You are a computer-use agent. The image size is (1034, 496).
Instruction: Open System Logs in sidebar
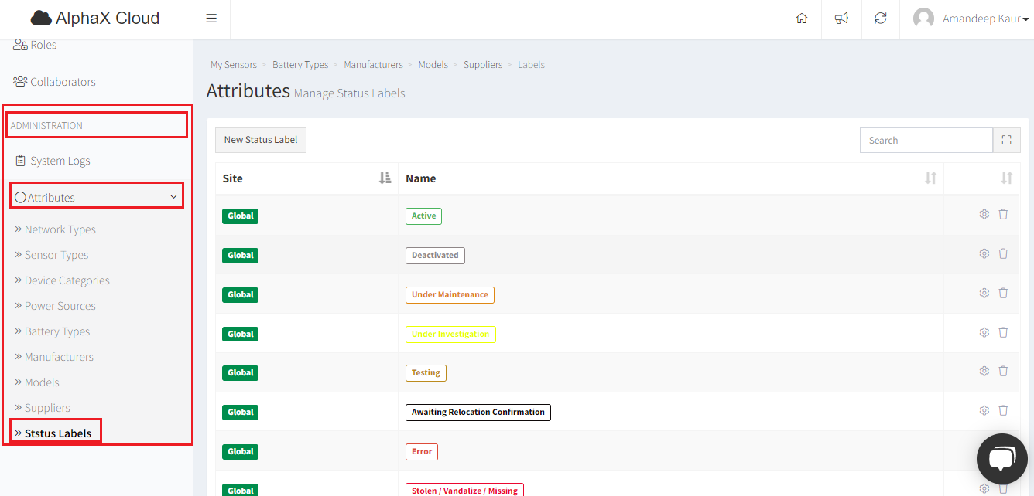coord(60,161)
